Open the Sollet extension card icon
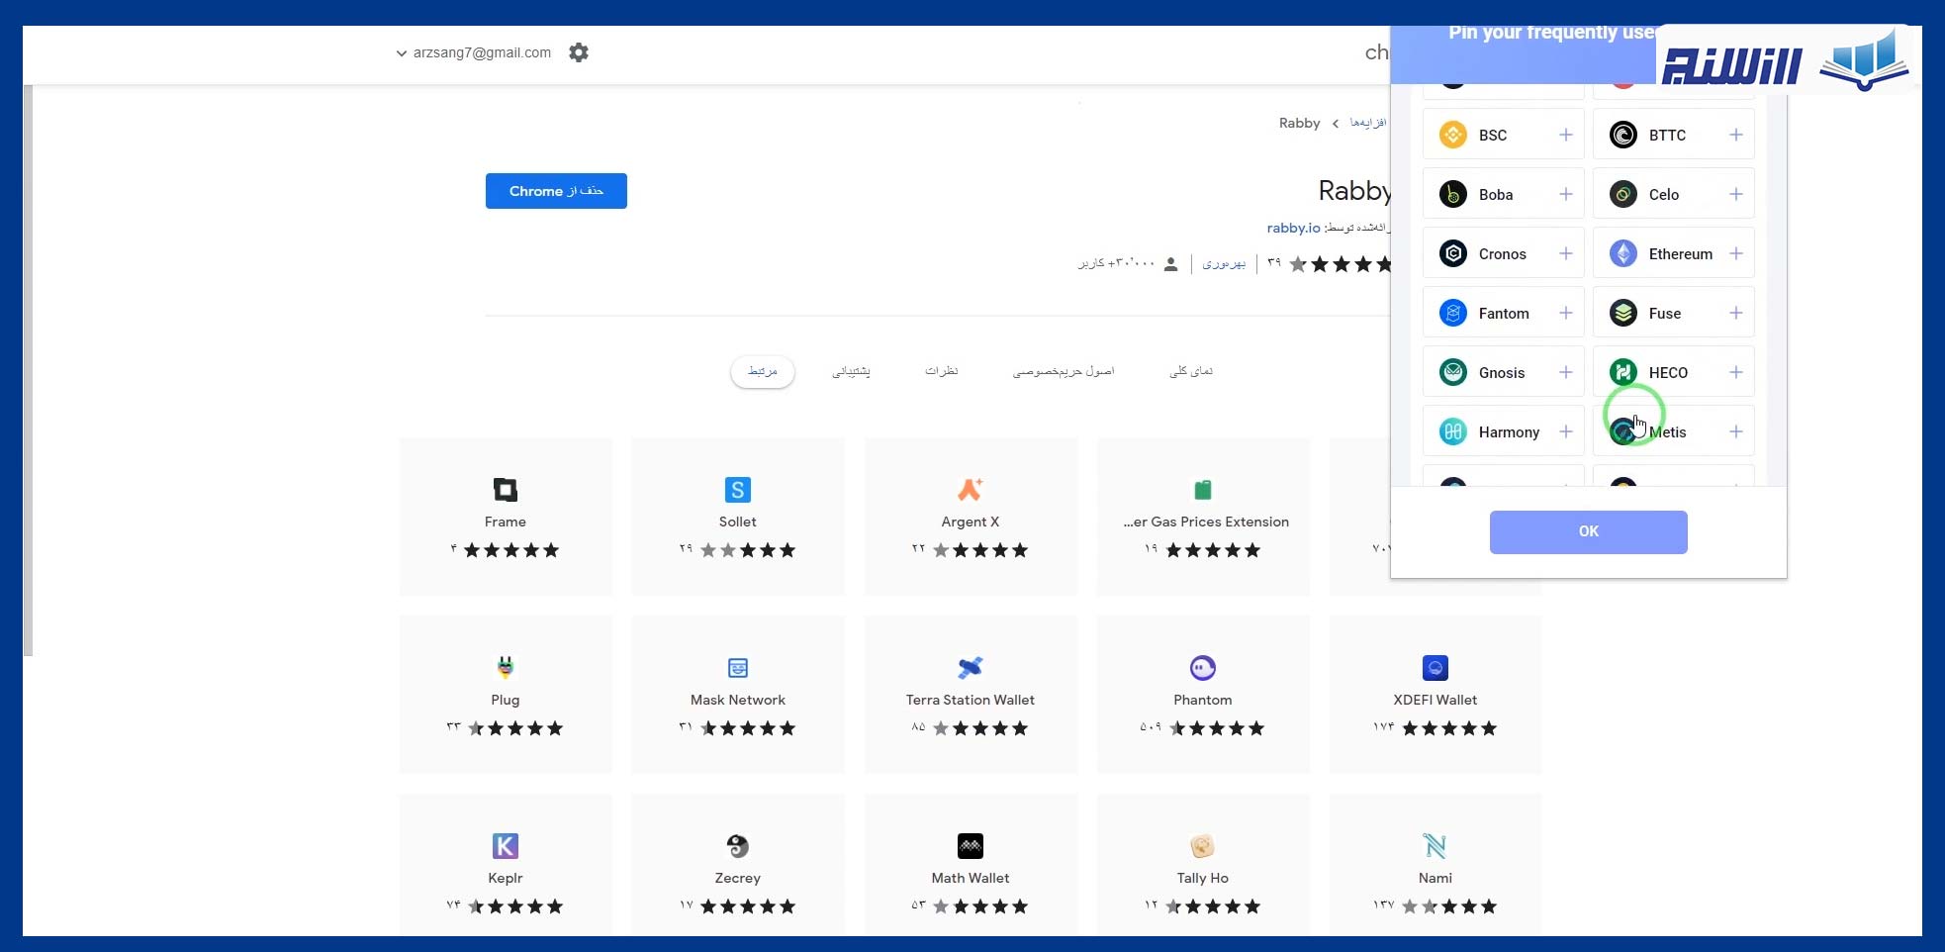The image size is (1945, 952). [x=738, y=489]
